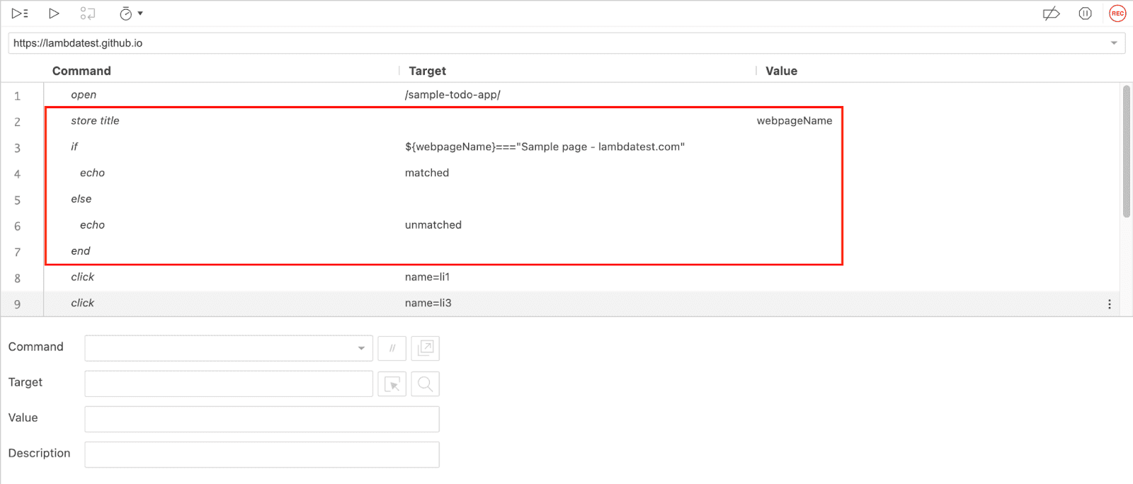Open the three-dot menu on row 9

(x=1109, y=304)
